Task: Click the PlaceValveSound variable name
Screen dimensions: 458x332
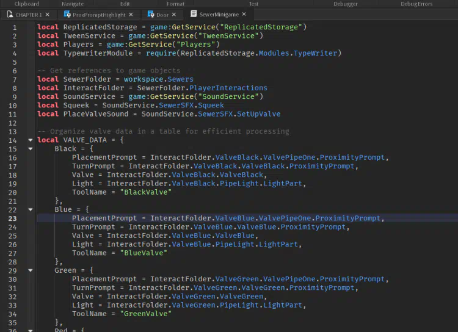Action: tap(96, 114)
